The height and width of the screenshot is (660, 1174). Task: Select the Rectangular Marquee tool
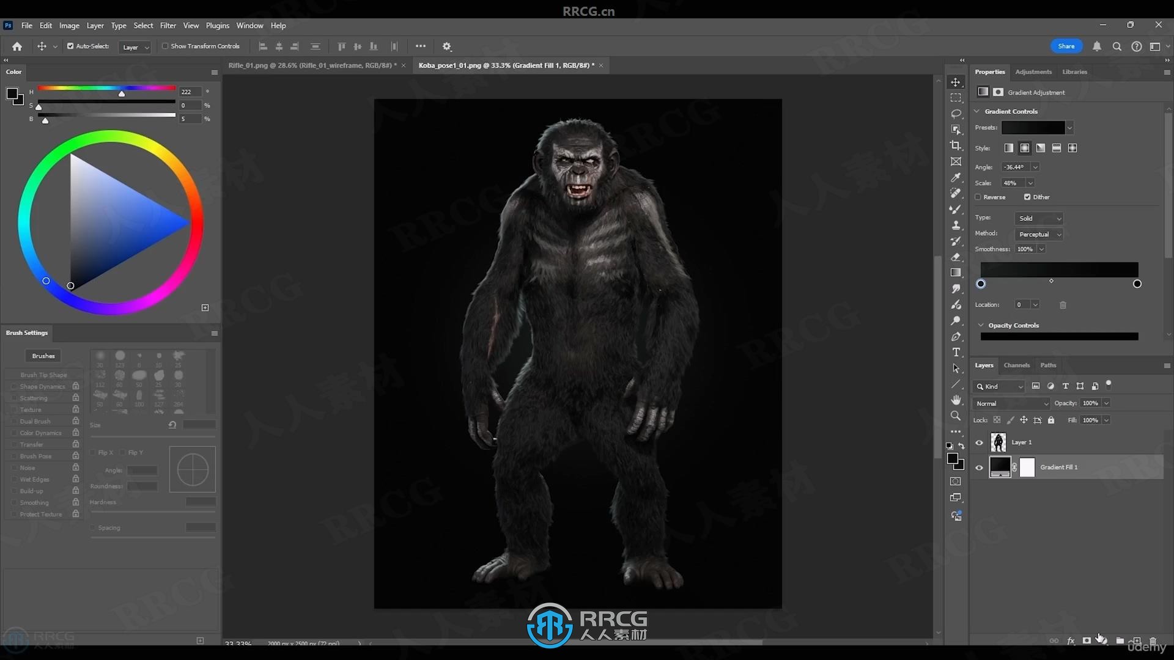point(956,98)
